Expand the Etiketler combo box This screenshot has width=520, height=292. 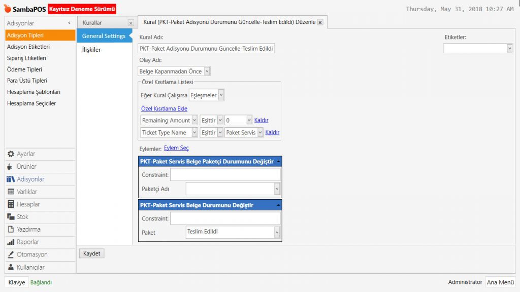pyautogui.click(x=509, y=48)
